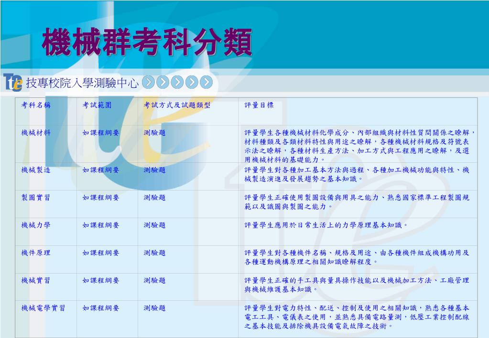The width and height of the screenshot is (489, 338).
Task: Click the 機件原理 assessment goal description
Action: (x=357, y=257)
